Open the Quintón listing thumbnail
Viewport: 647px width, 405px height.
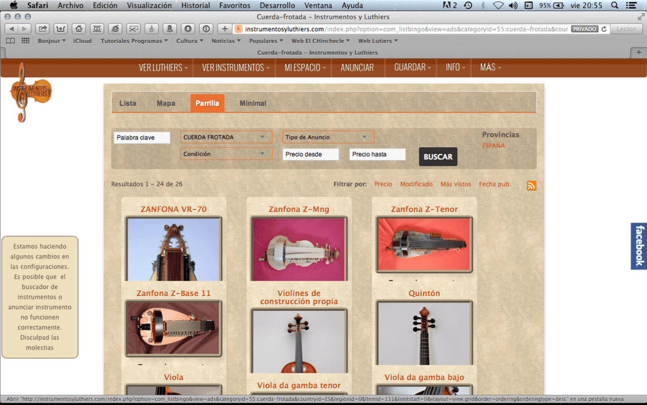pos(424,333)
